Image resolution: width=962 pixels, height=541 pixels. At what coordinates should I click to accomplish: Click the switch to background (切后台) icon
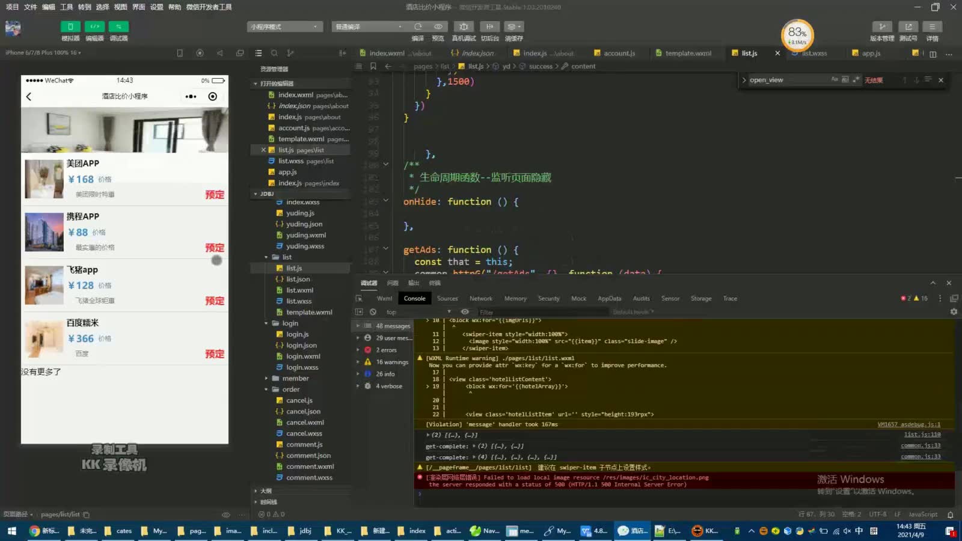click(489, 26)
